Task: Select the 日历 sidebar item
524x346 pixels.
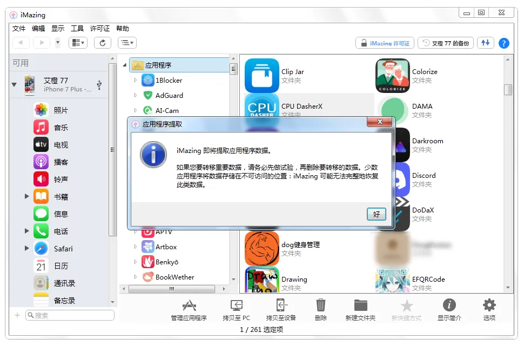Action: (x=60, y=266)
